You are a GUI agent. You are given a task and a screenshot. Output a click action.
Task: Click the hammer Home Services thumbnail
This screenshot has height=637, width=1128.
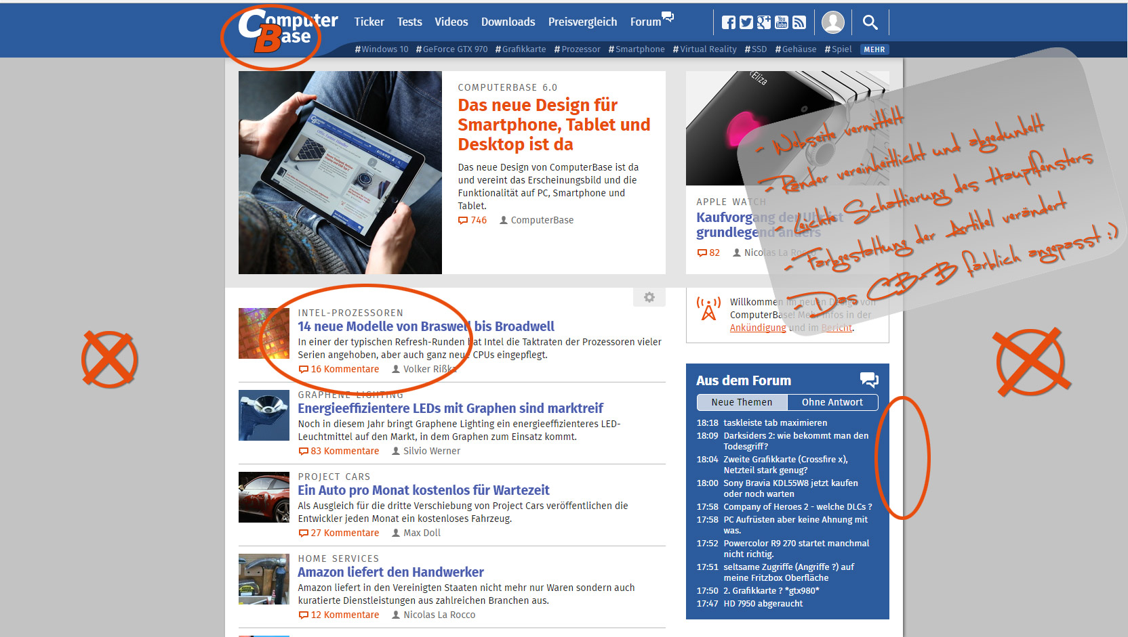pyautogui.click(x=264, y=579)
